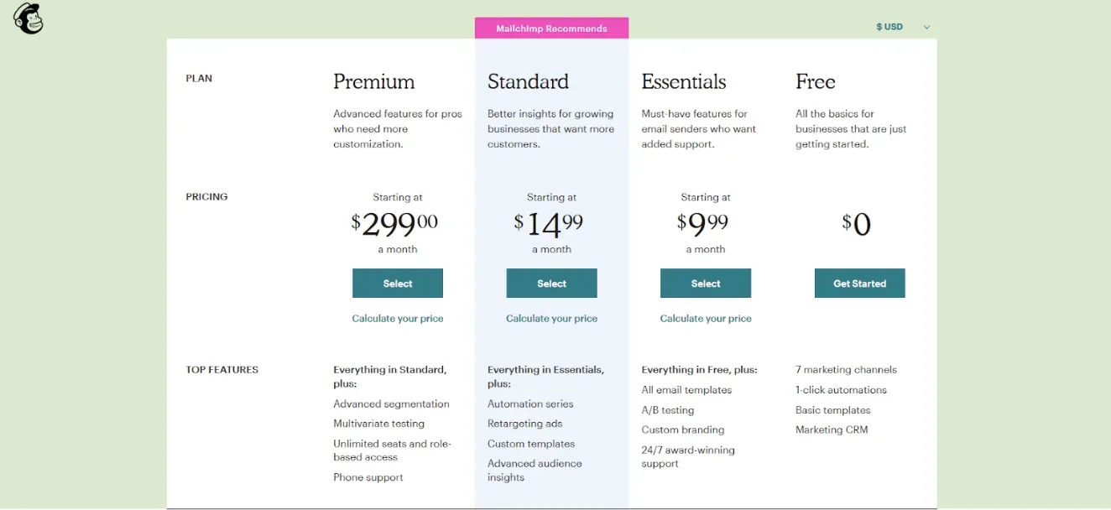Click the Essentials plan heading
1111x510 pixels.
(x=683, y=81)
